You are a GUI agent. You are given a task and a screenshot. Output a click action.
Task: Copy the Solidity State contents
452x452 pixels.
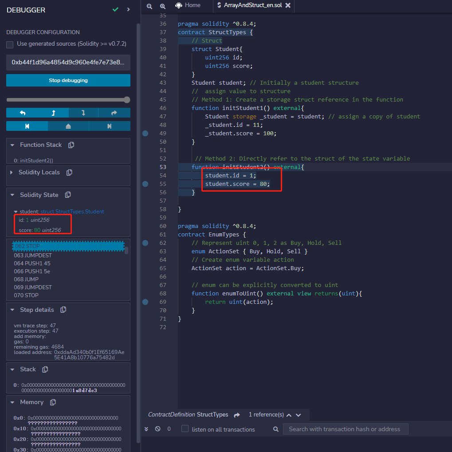67,195
